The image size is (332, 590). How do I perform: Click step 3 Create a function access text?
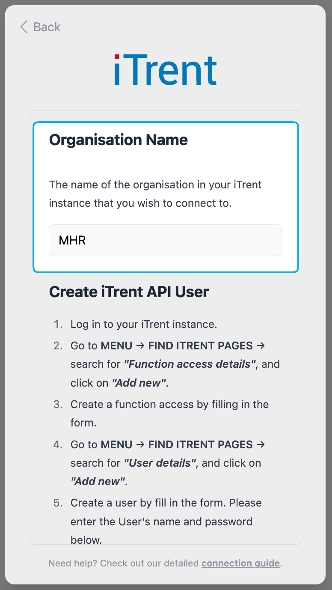click(169, 405)
